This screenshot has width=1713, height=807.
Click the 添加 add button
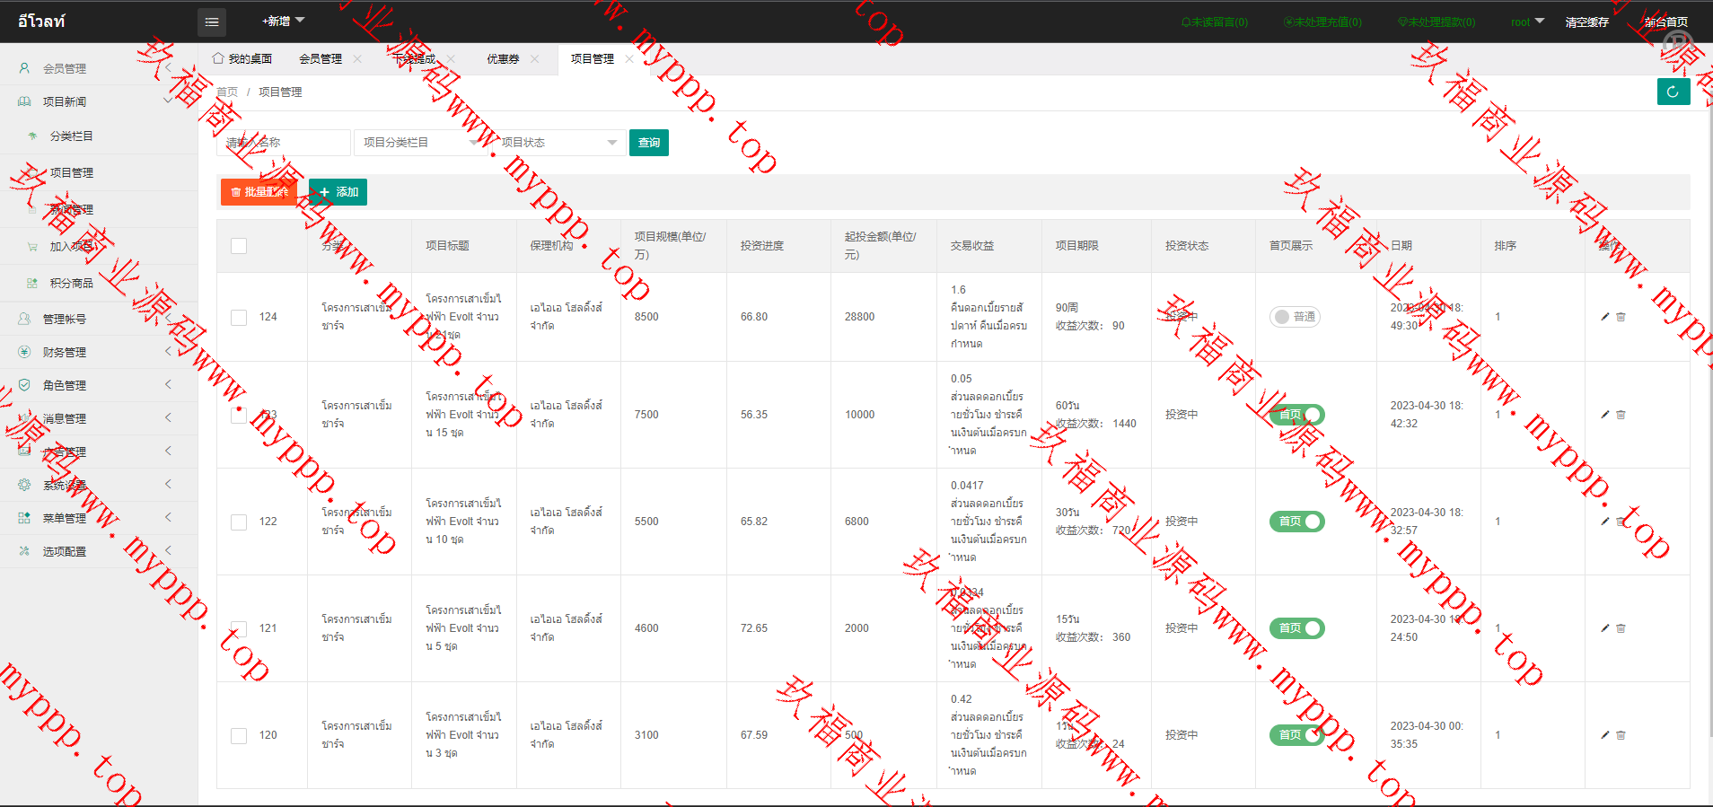coord(338,192)
